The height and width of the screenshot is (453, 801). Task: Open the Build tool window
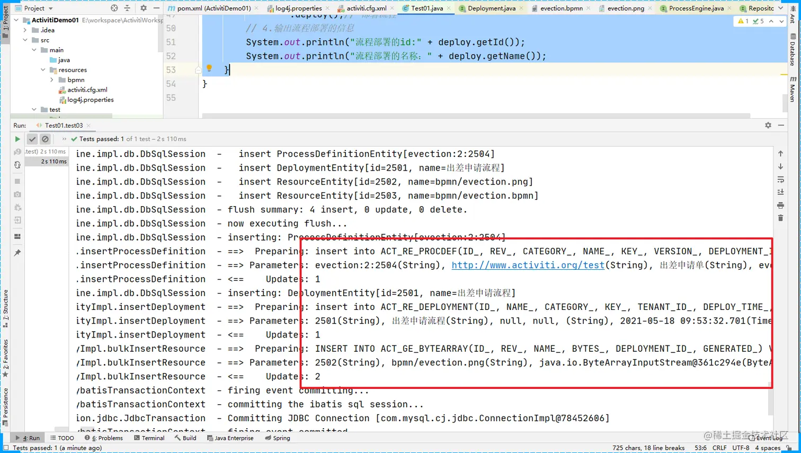(x=185, y=438)
